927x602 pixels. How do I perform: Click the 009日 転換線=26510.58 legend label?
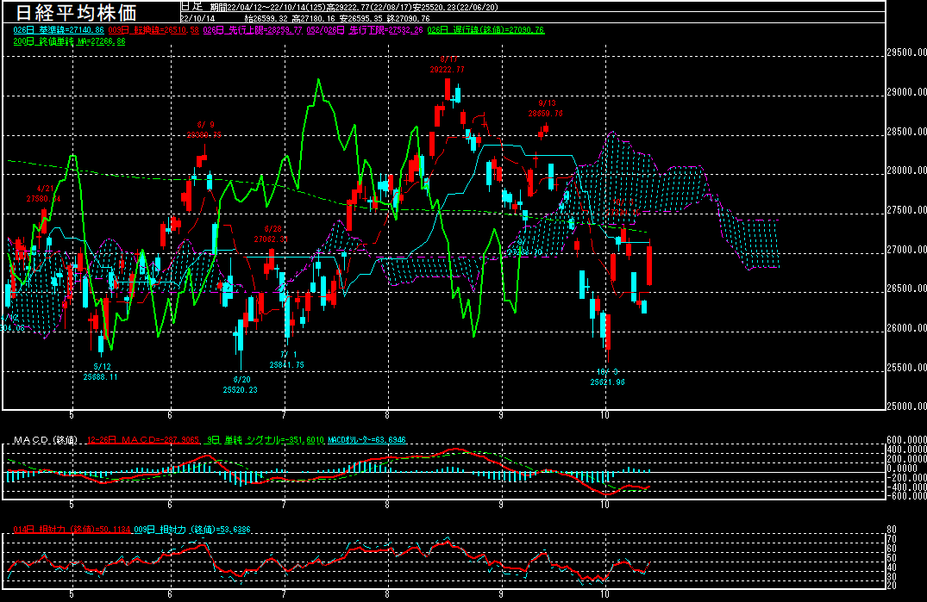pyautogui.click(x=153, y=30)
